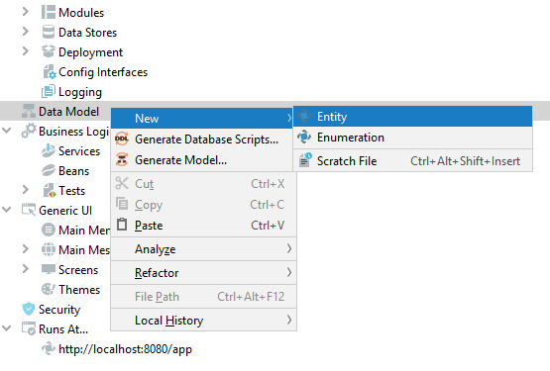Click the Paste clipboard icon

click(122, 225)
